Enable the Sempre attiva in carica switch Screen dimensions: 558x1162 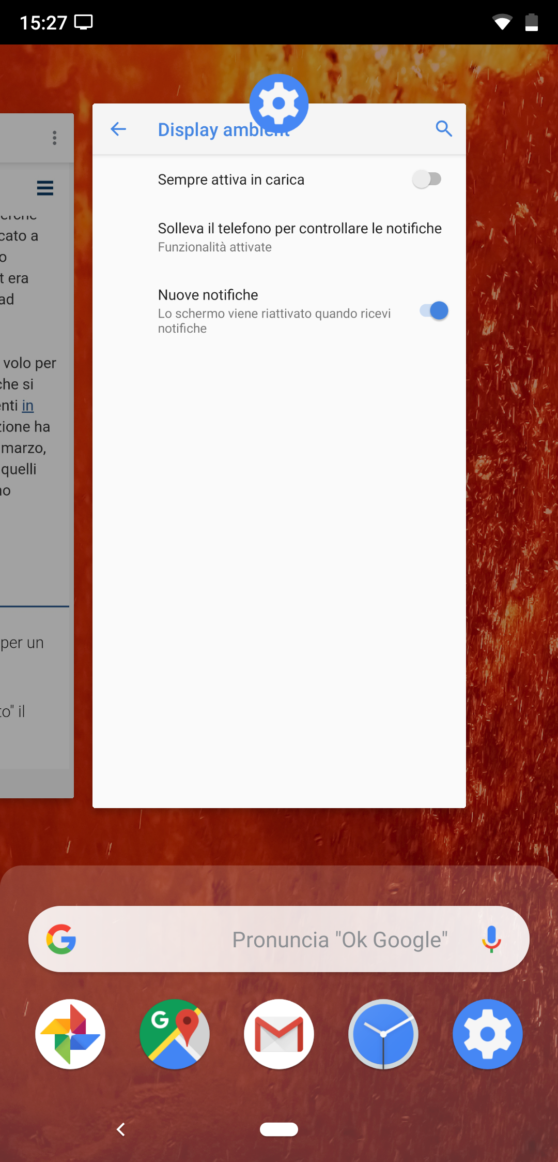tap(427, 180)
